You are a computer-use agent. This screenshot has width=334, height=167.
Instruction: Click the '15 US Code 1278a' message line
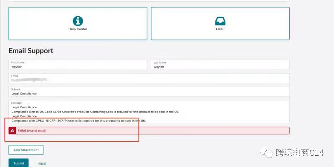click(95, 112)
